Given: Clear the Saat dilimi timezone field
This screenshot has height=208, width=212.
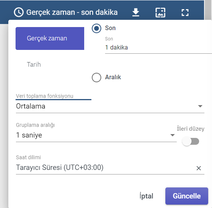Looking at the screenshot, I should [199, 168].
